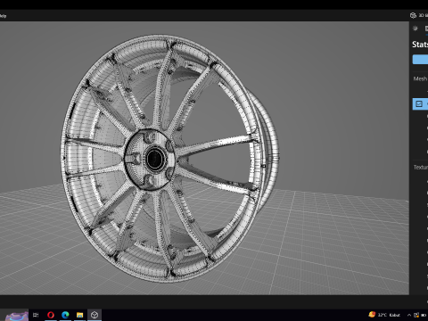This screenshot has width=428, height=321.
Task: Expand hidden system tray icons chevron
Action: (409, 315)
